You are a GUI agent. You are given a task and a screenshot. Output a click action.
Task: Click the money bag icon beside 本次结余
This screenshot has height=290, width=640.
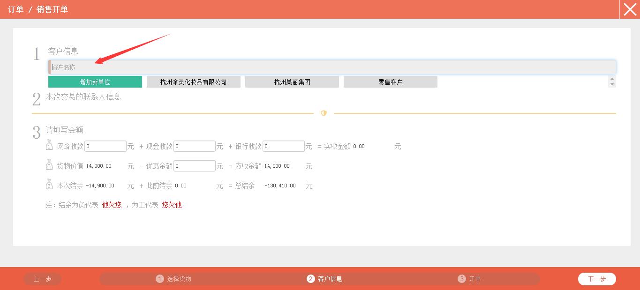coord(49,185)
